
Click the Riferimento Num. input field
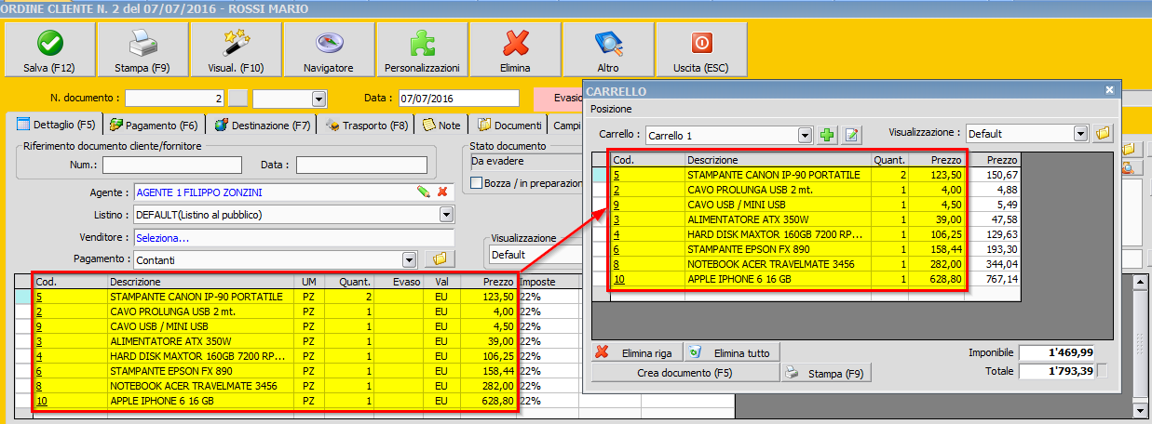coord(172,165)
